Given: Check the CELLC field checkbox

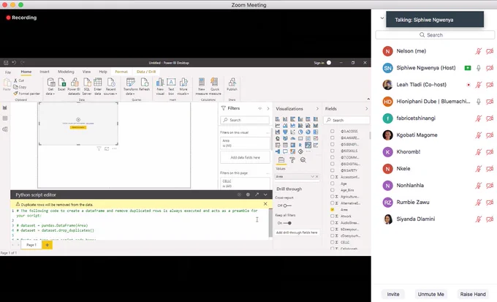Looking at the screenshot, I should coord(332,242).
